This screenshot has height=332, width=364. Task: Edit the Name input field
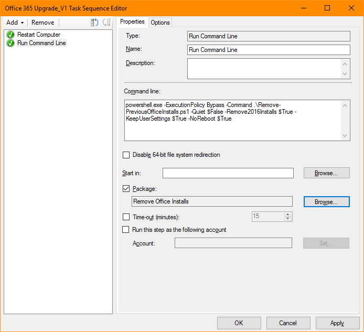[x=269, y=50]
